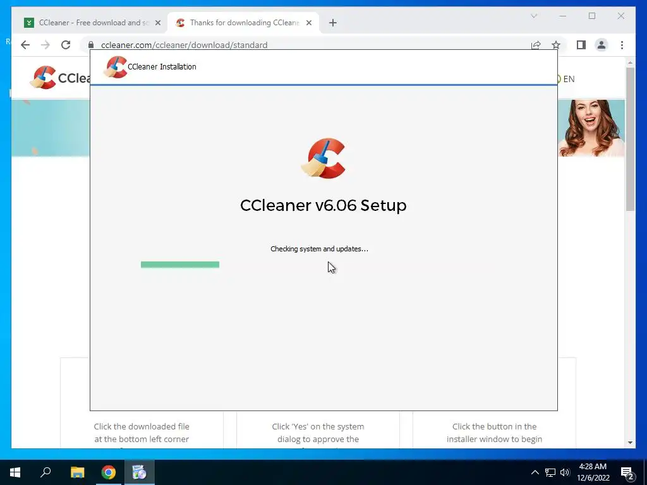Bookmark this page with the star
Viewport: 647px width, 485px height.
coord(556,45)
